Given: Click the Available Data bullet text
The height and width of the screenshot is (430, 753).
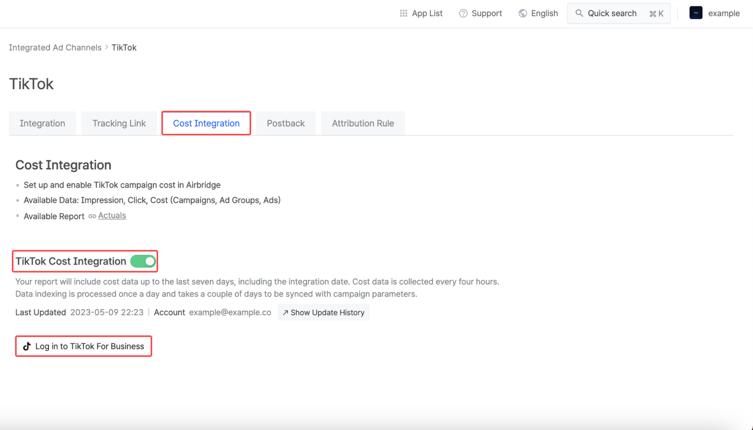Looking at the screenshot, I should [x=152, y=200].
